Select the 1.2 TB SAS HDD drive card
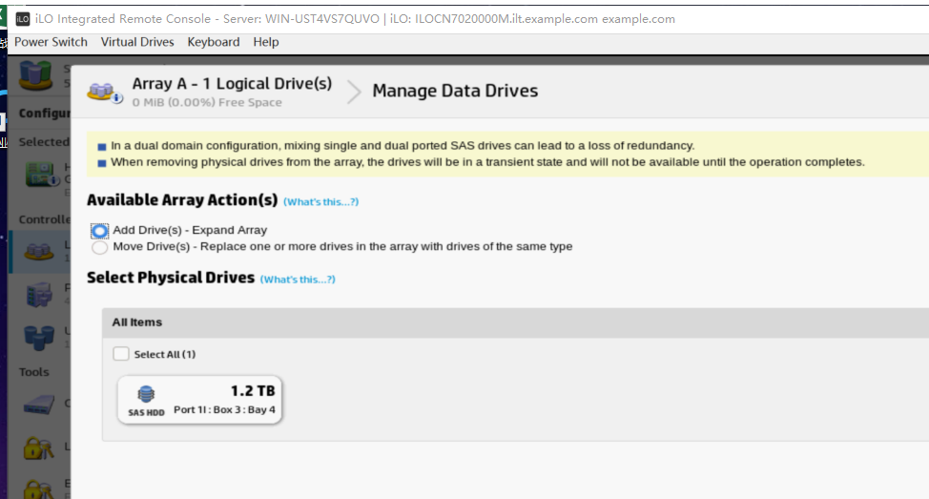The width and height of the screenshot is (929, 499). (x=199, y=400)
